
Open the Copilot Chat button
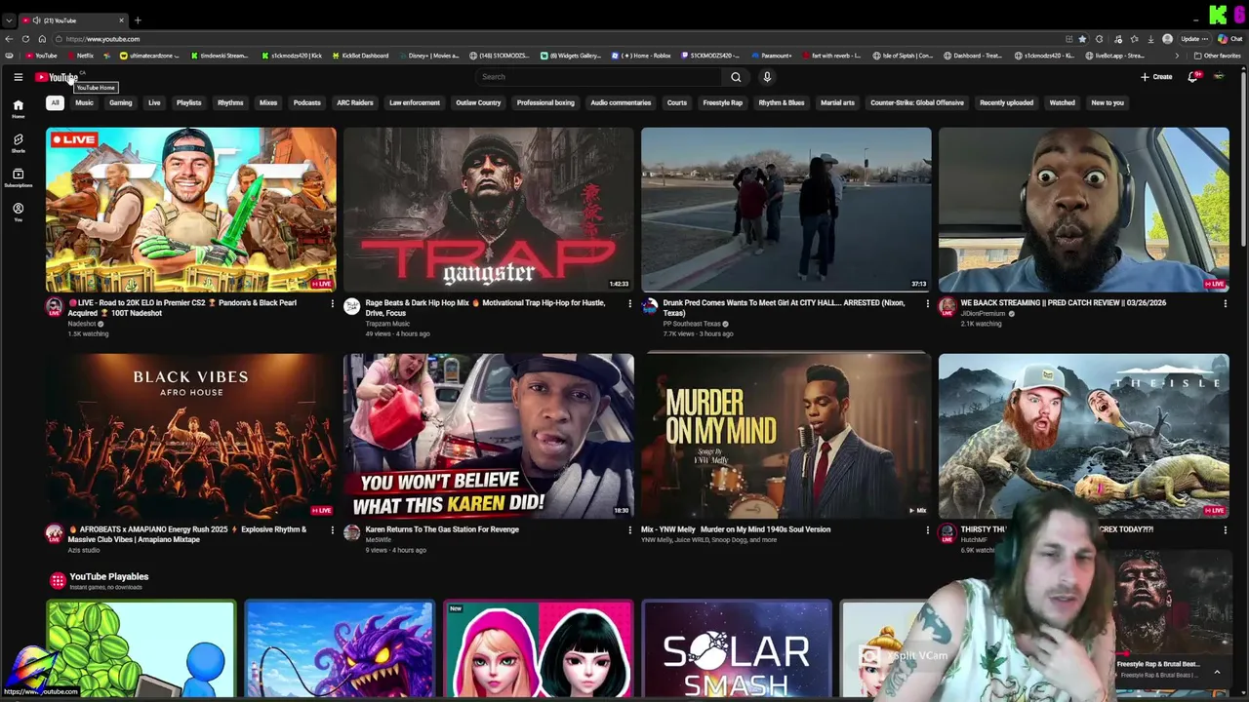[1229, 39]
